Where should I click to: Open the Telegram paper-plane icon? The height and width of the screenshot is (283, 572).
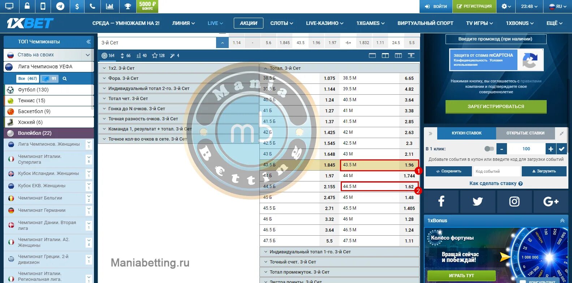[x=60, y=6]
